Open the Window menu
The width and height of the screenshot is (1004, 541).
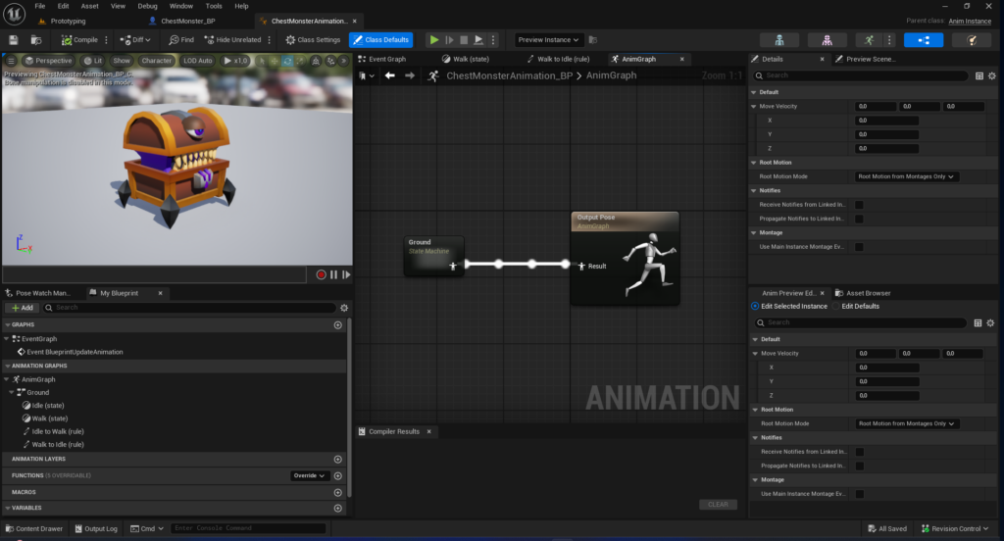[x=180, y=6]
